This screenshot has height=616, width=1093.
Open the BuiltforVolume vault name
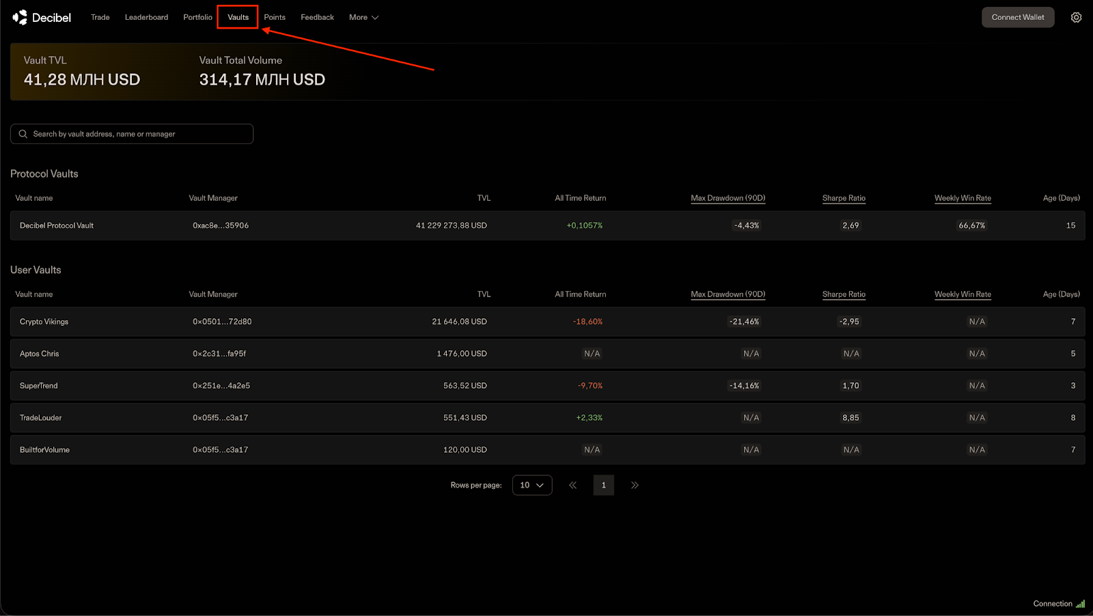pyautogui.click(x=44, y=450)
